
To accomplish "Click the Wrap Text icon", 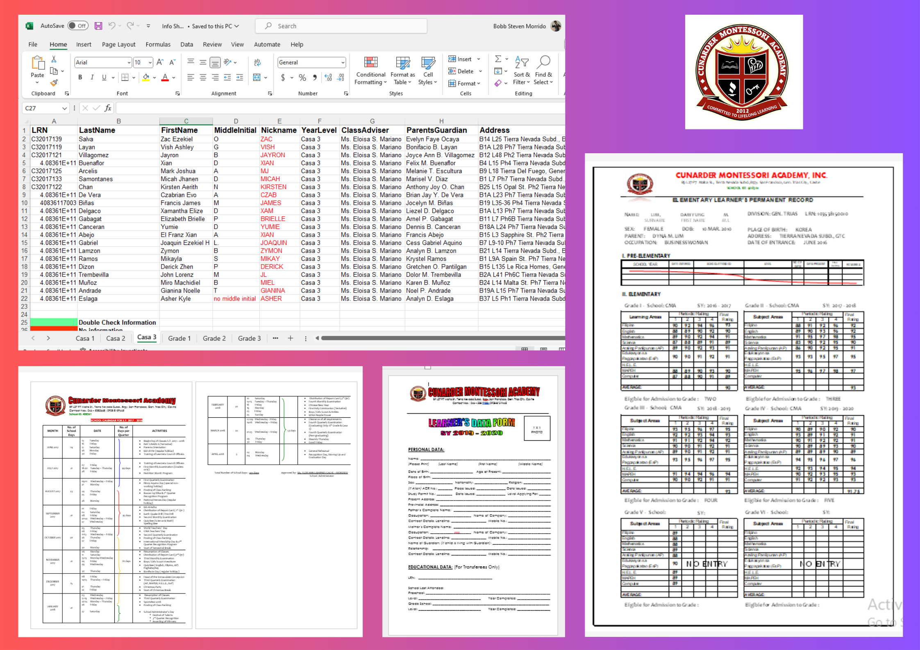I will coord(257,62).
